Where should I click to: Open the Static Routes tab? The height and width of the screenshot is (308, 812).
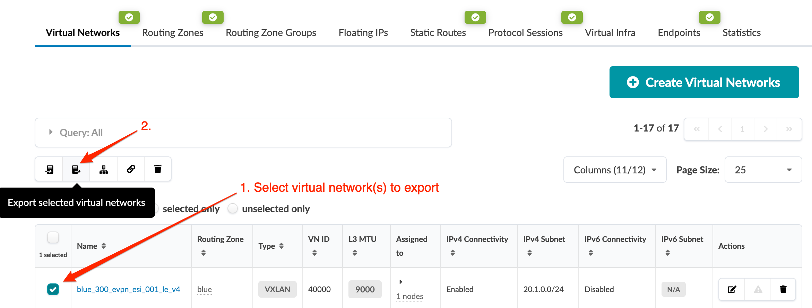438,33
